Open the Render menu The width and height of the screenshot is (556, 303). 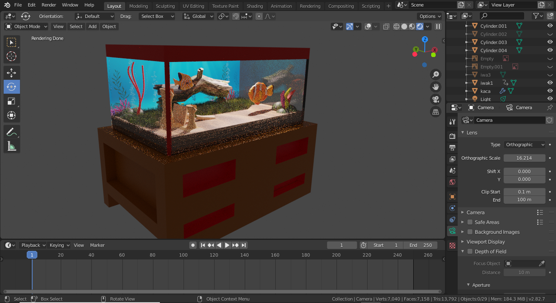(x=49, y=5)
